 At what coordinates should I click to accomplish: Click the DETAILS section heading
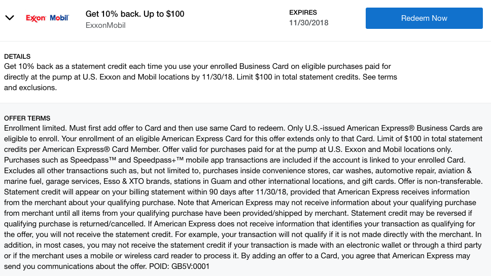coord(17,56)
